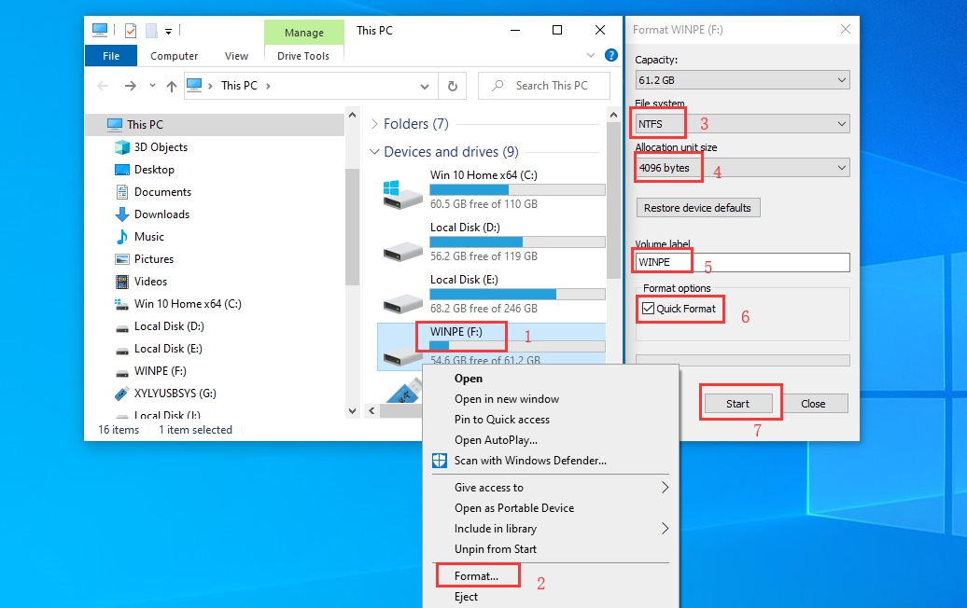Click the Local Disk (D:) drive icon
967x608 pixels.
(402, 251)
